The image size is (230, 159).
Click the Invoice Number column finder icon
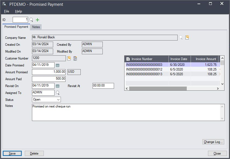coord(128,59)
